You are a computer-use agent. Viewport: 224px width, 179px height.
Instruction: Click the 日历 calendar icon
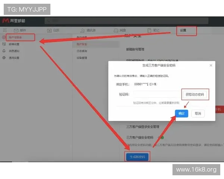49,31
